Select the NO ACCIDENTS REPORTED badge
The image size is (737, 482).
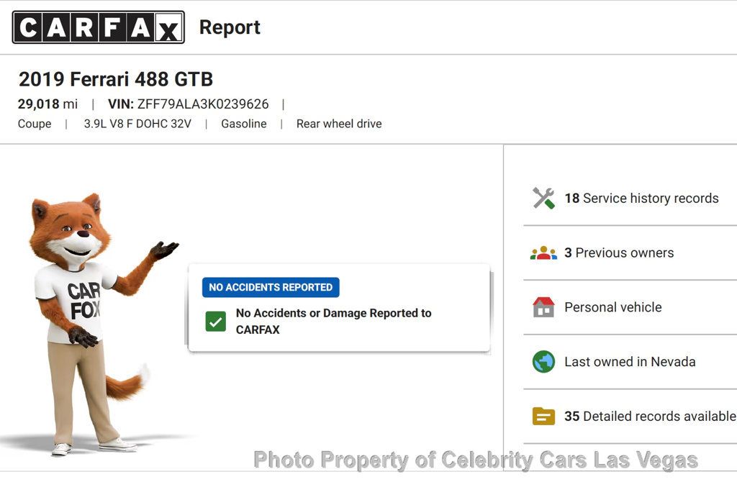tap(271, 287)
